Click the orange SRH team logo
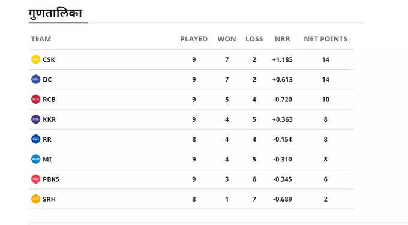 coord(35,199)
